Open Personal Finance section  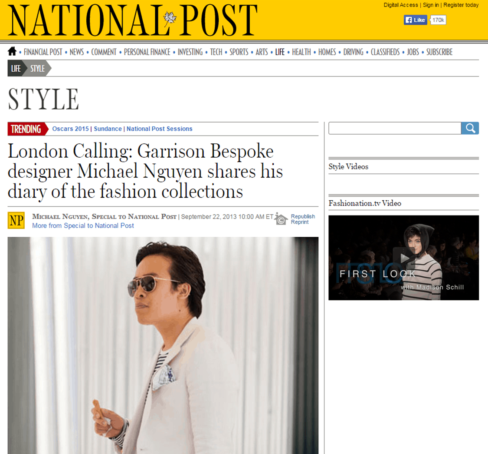coord(147,52)
